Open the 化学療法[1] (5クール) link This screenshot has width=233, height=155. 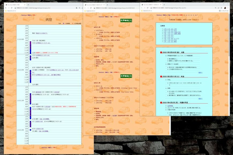pyautogui.click(x=43, y=43)
